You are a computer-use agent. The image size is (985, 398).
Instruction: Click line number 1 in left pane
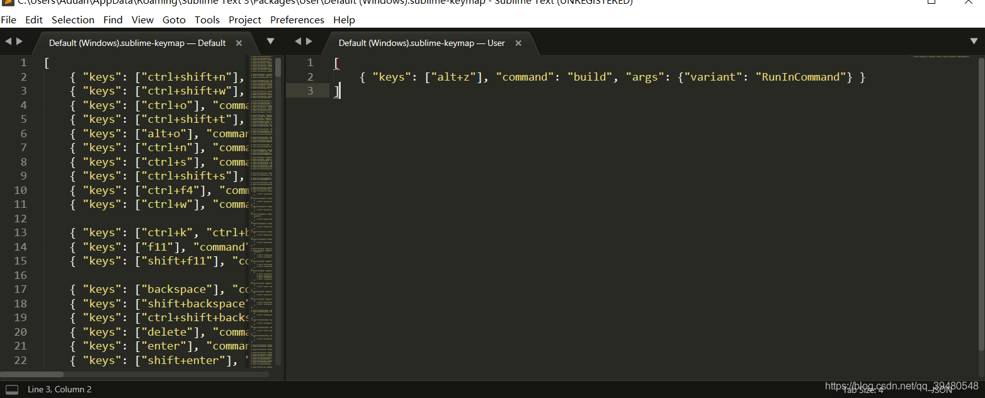pos(24,62)
